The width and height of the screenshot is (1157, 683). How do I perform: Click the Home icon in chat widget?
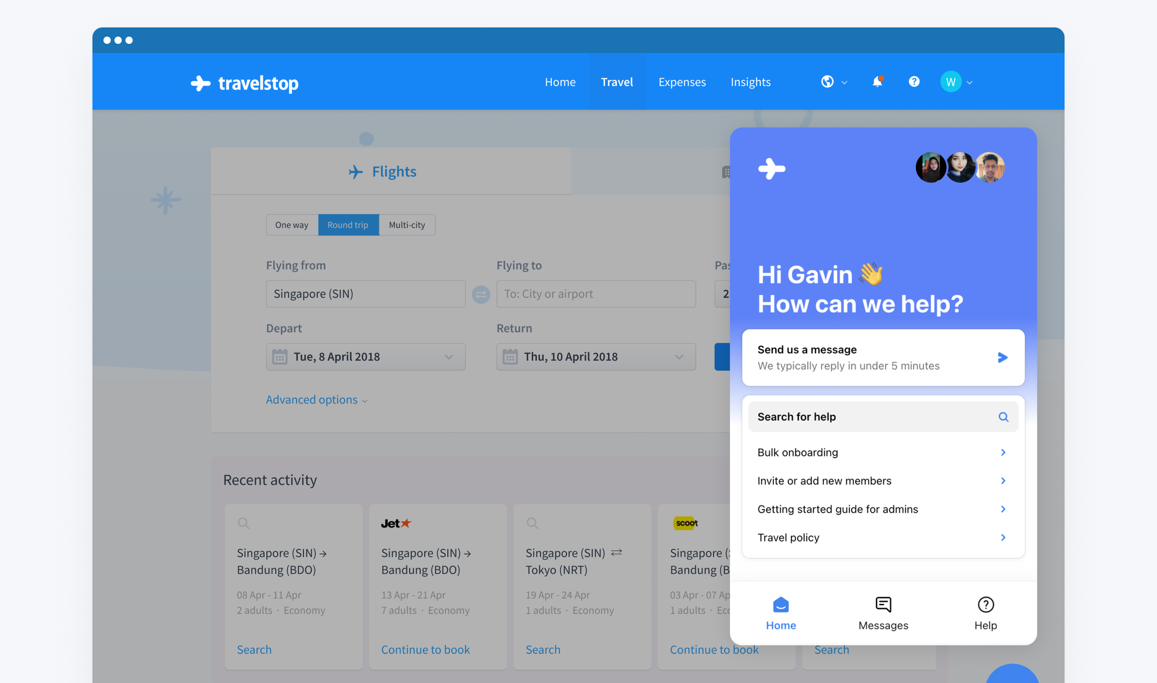coord(781,604)
